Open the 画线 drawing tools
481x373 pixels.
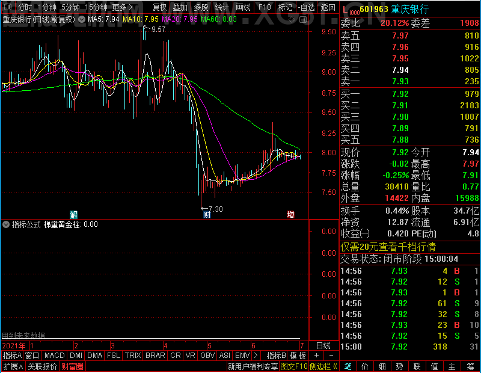tap(243, 7)
